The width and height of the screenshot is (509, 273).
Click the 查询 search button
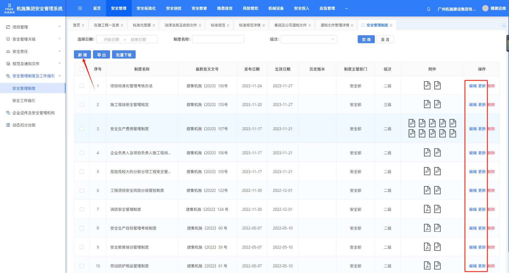(x=366, y=39)
